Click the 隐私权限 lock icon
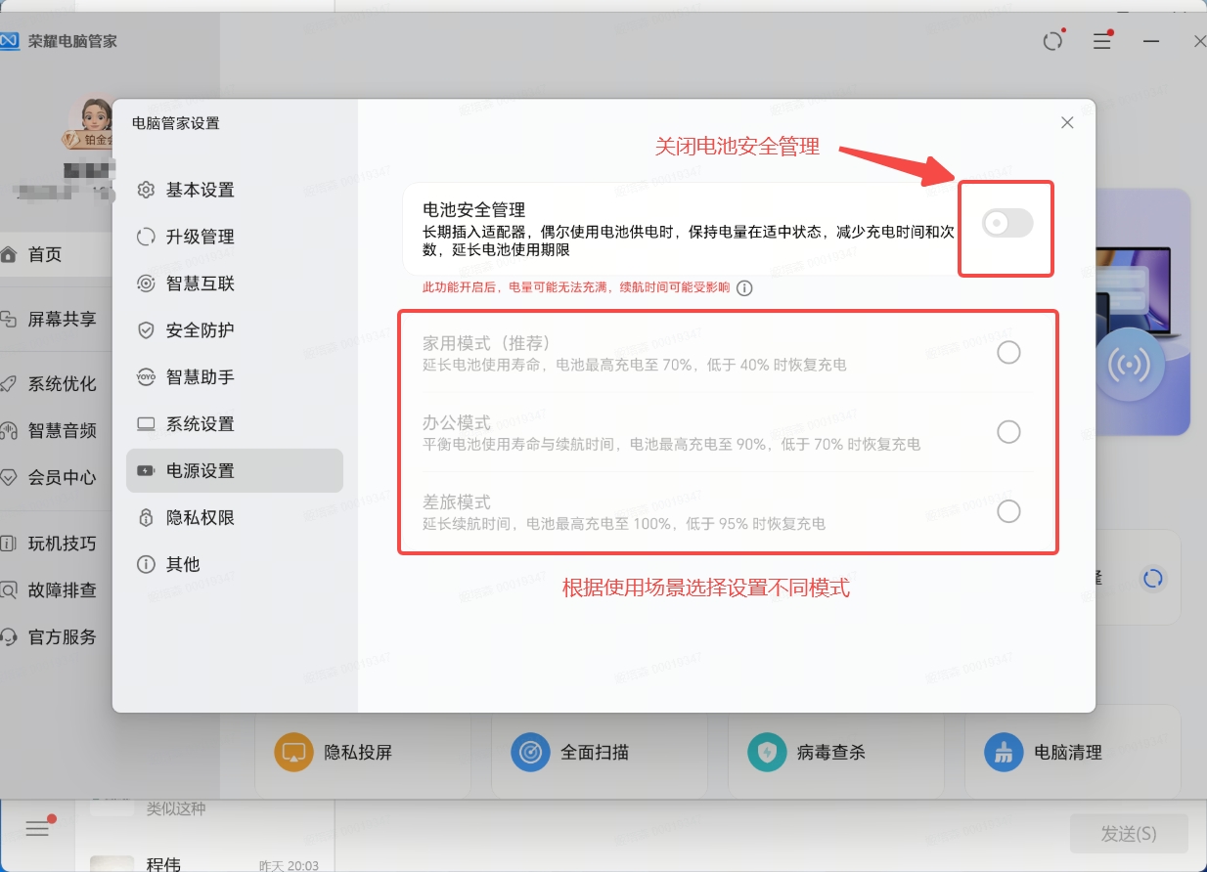This screenshot has height=872, width=1207. 146,518
